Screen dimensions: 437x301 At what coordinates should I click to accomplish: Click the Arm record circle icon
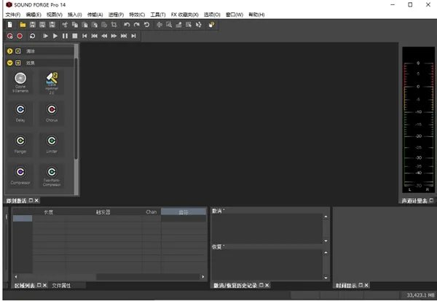pyautogui.click(x=10, y=36)
